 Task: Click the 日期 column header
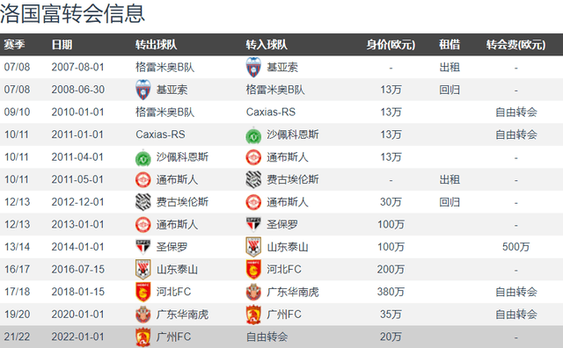coord(62,45)
